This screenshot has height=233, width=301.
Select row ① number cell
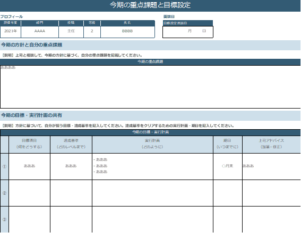pyautogui.click(x=4, y=166)
